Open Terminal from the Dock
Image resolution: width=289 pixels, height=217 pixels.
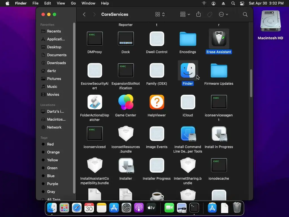[x=194, y=208]
